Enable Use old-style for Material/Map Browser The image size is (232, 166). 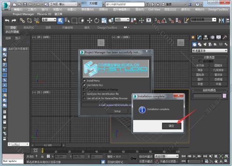84,98
